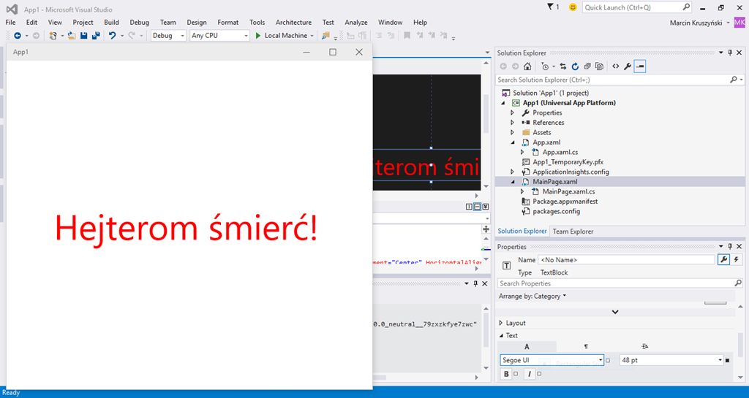Expand the Layout property category
The width and height of the screenshot is (749, 398).
[500, 324]
